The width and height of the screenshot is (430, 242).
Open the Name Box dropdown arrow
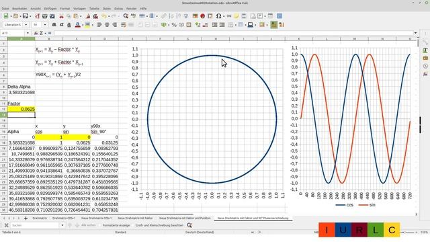[28, 33]
